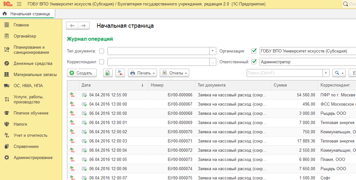The width and height of the screenshot is (356, 180).
Task: Click amount 54 560,00 cell
Action: (x=294, y=95)
